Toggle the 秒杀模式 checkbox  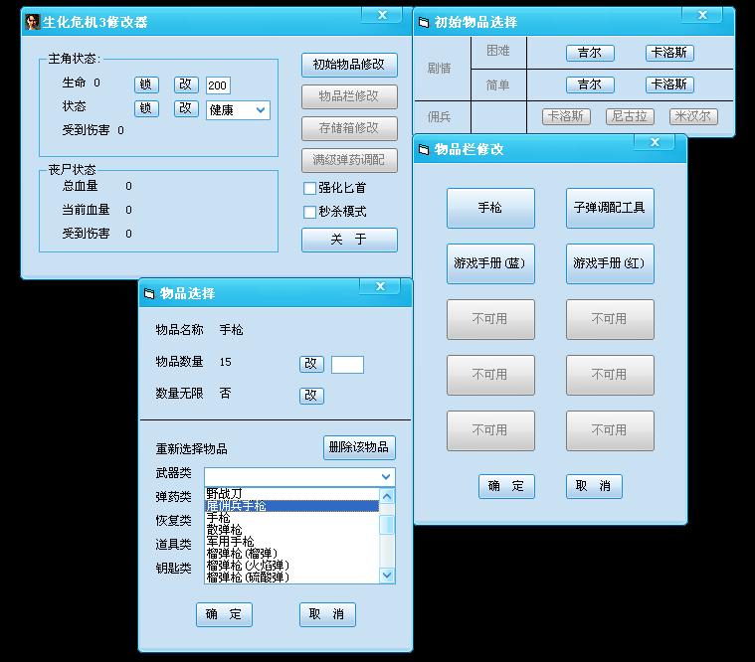pos(310,212)
